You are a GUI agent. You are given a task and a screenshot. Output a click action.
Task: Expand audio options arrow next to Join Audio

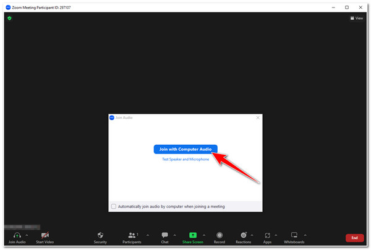tap(27, 235)
